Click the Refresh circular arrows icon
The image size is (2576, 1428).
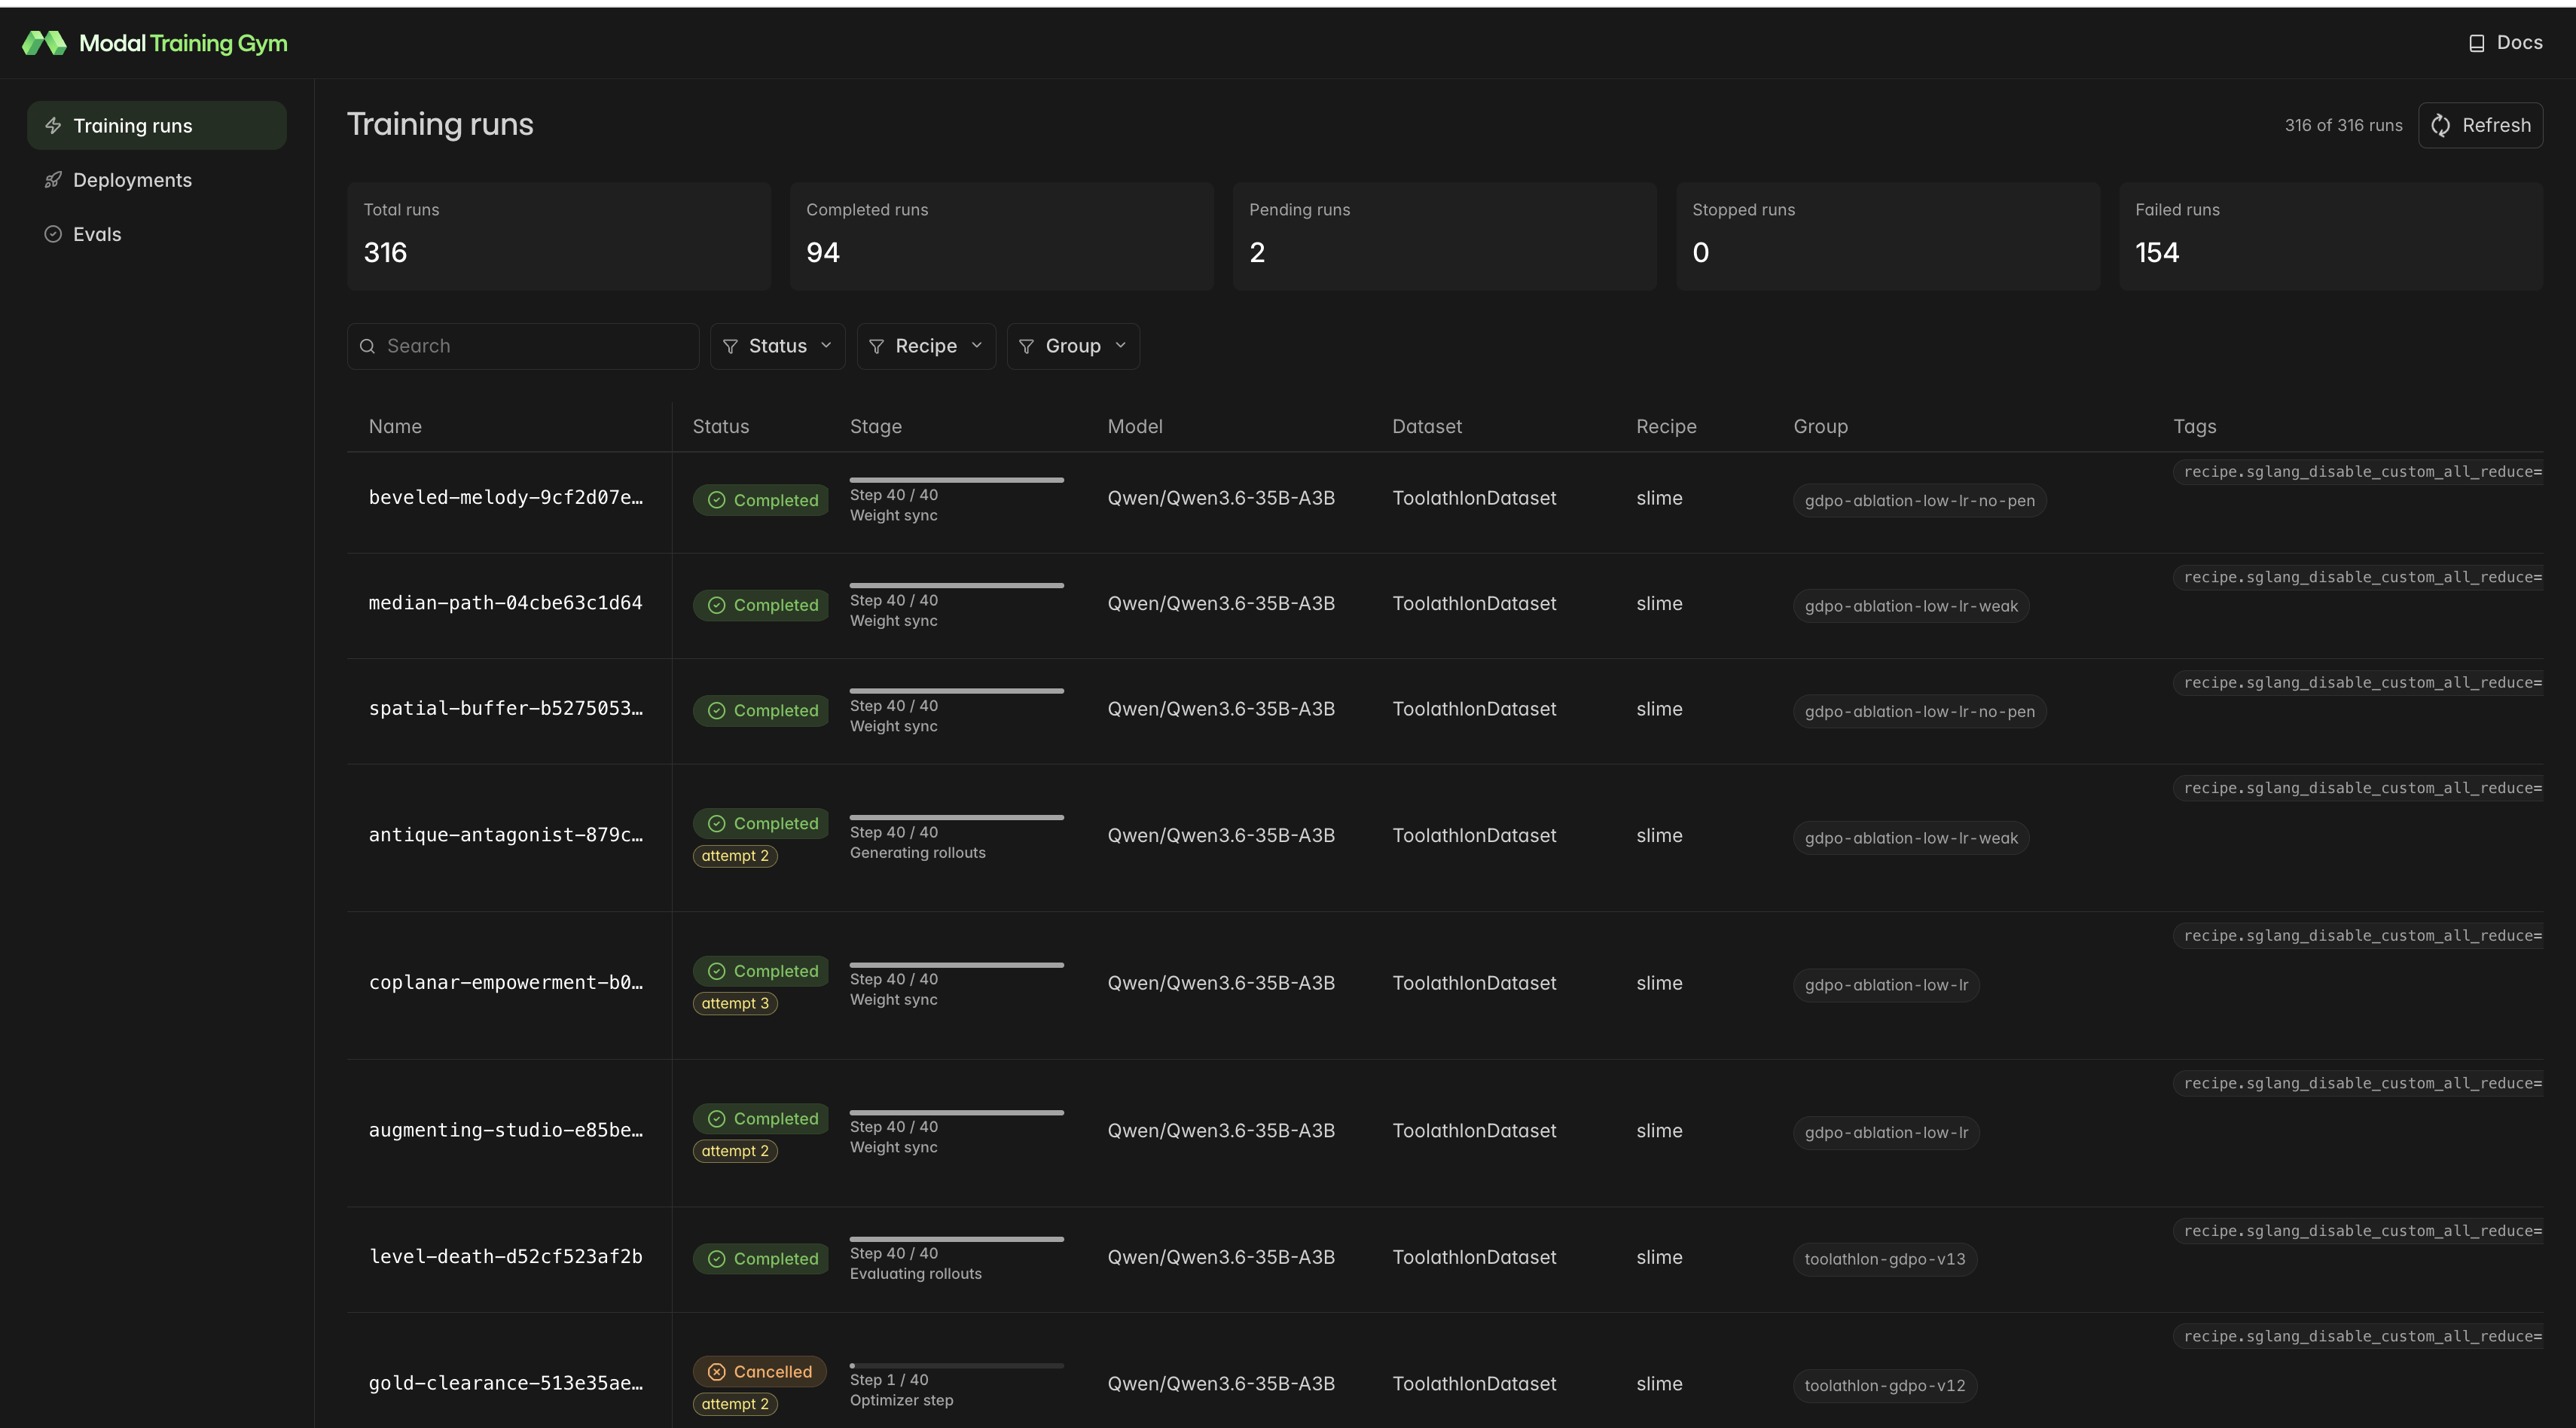pos(2440,125)
